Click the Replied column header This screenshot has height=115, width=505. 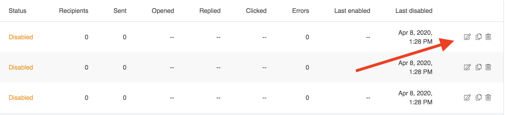click(x=210, y=11)
